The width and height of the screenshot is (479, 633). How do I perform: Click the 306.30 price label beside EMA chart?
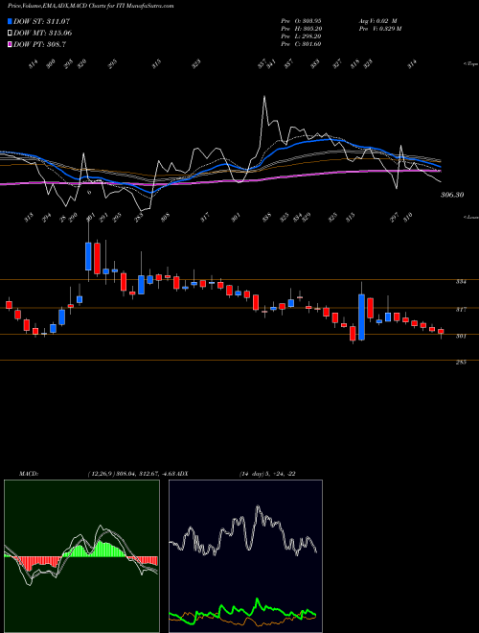pos(452,195)
